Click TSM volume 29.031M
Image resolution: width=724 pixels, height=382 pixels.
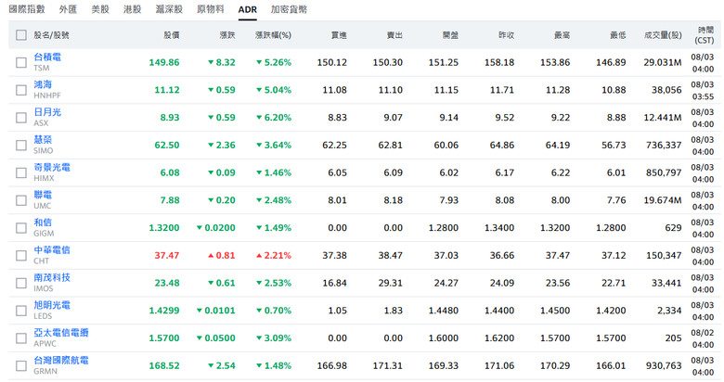click(663, 62)
